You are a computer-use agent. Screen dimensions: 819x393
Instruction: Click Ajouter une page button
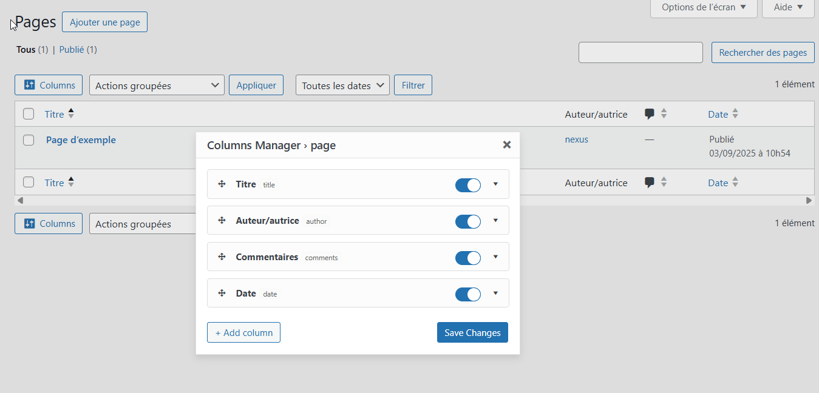104,22
